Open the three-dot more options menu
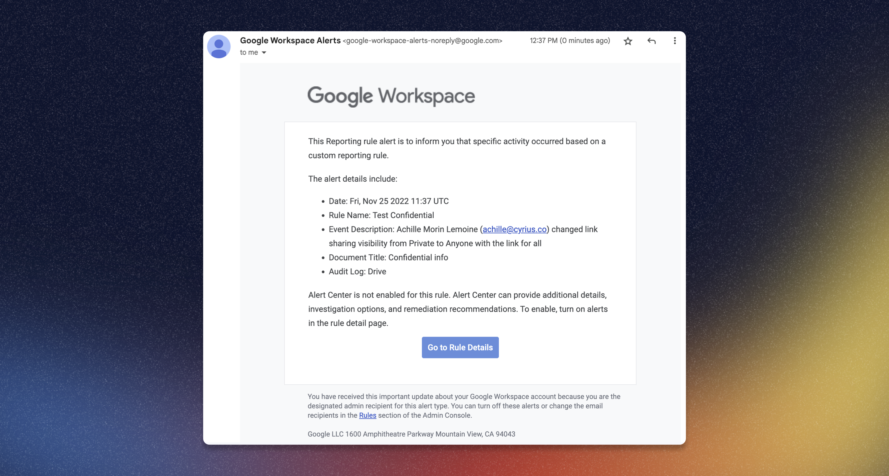This screenshot has width=889, height=476. [x=675, y=41]
